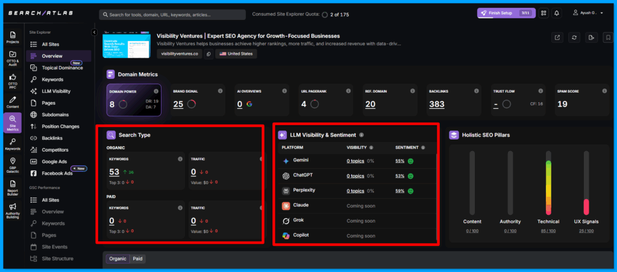Viewport: 617px width, 272px height.
Task: Click paid Keywords info icon
Action: click(180, 208)
